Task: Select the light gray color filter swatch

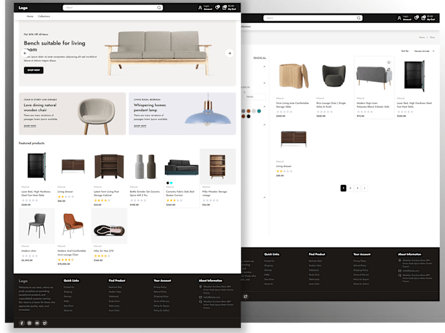Action: [x=254, y=111]
